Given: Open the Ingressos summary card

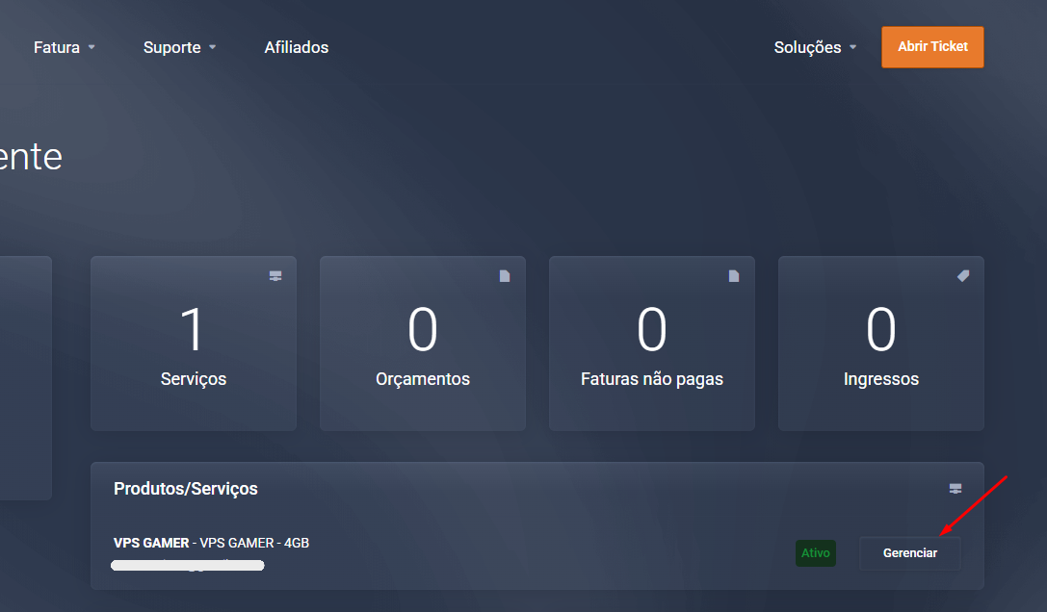Looking at the screenshot, I should (x=880, y=343).
